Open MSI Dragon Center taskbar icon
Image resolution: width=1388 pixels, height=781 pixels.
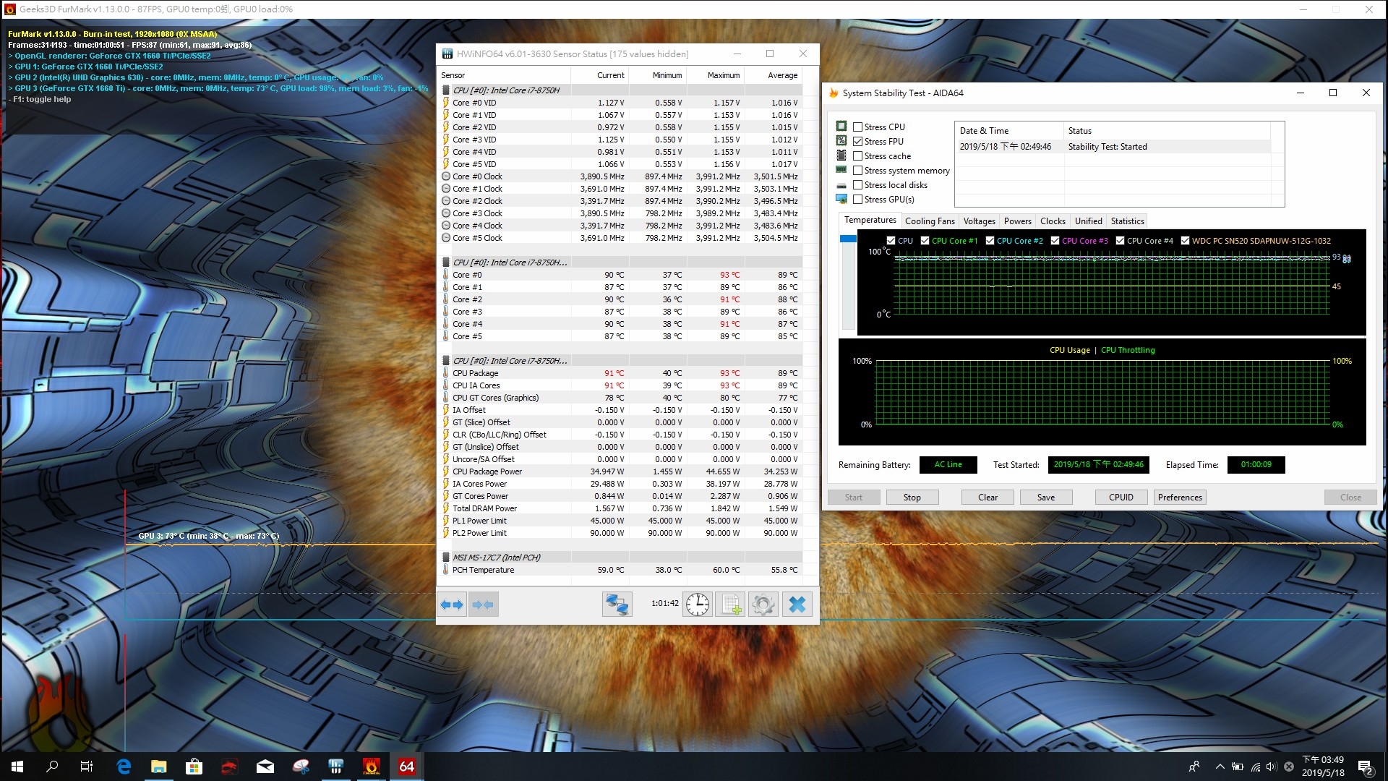coord(229,767)
